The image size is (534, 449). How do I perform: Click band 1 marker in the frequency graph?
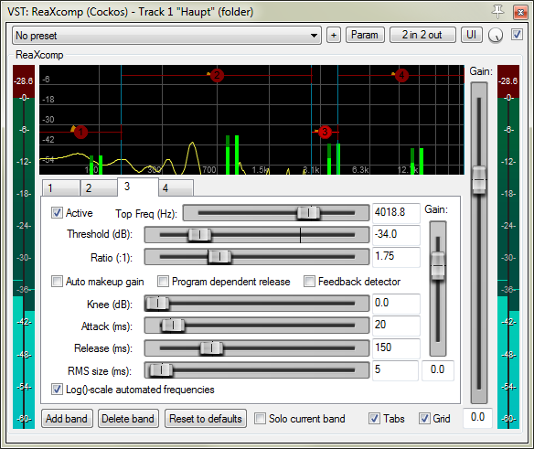tap(80, 132)
